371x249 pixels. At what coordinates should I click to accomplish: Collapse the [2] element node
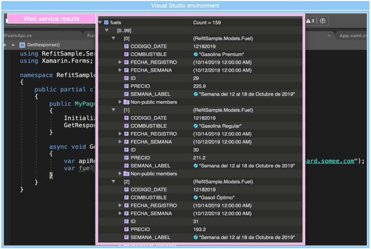click(x=113, y=182)
